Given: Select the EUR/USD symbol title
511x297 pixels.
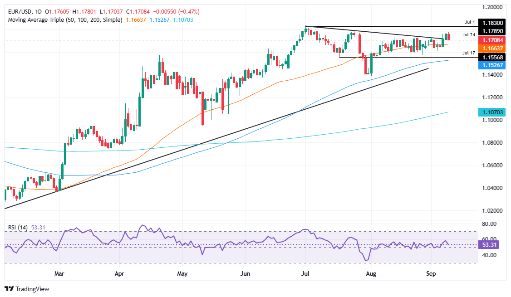Looking at the screenshot, I should (20, 12).
